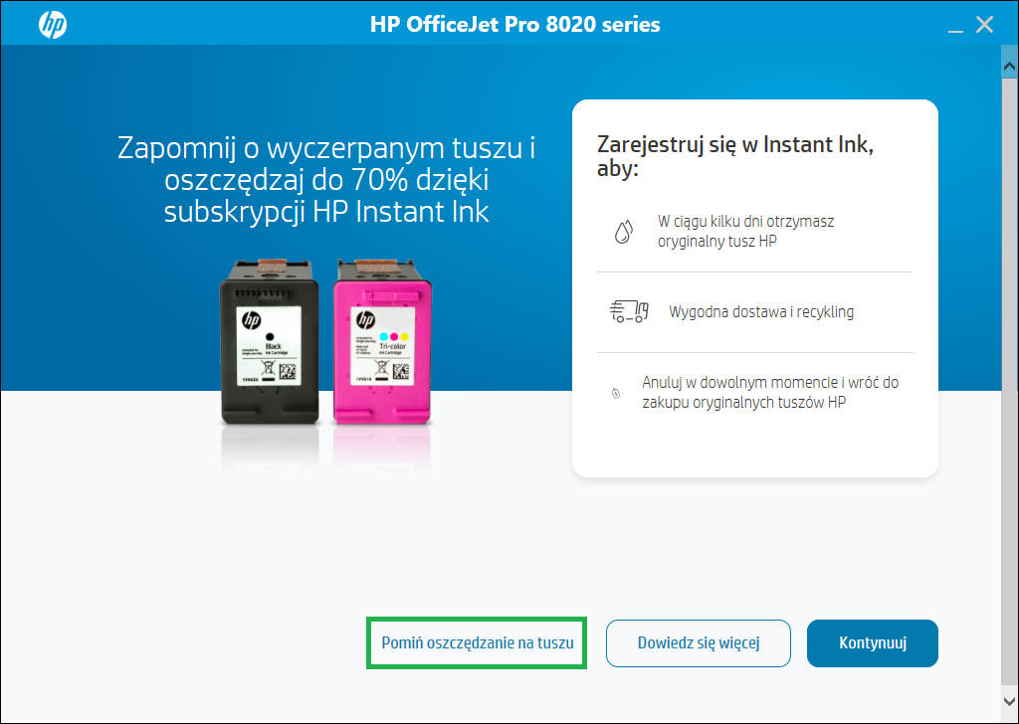Viewport: 1019px width, 724px height.
Task: Click the vertical scrollbar track
Action: click(x=1009, y=383)
